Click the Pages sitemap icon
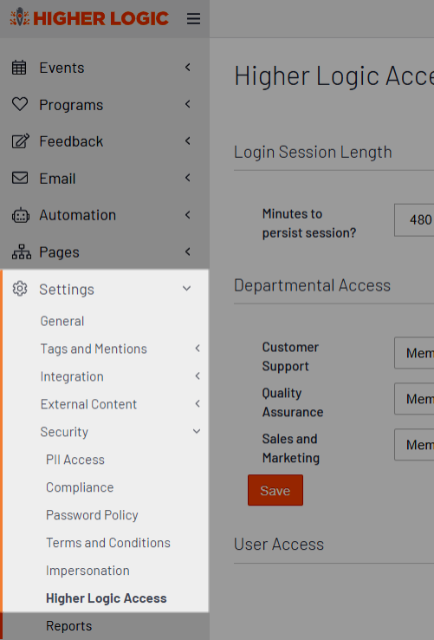 point(21,251)
